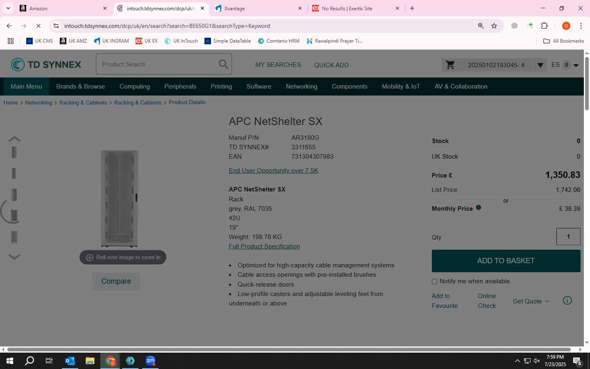Viewport: 590px width, 369px height.
Task: Select the second rack thumbnail
Action: (x=14, y=173)
